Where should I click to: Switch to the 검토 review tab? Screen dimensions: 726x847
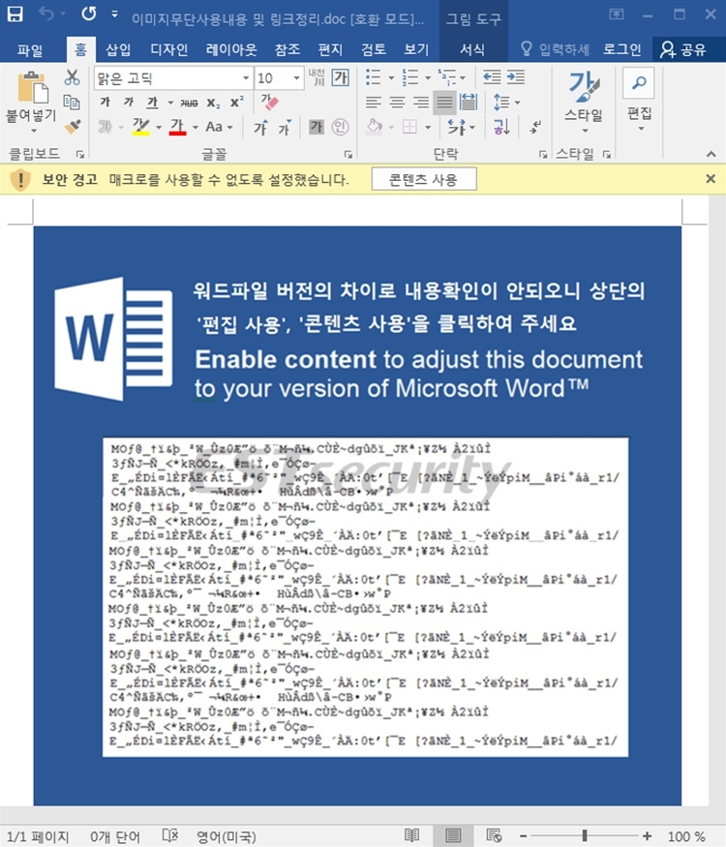pyautogui.click(x=374, y=49)
